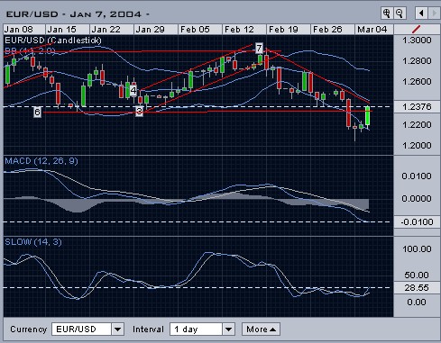Click the stochastic value 28.55 label

pyautogui.click(x=417, y=288)
